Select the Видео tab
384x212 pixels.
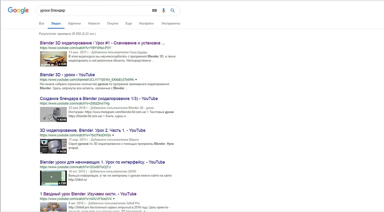pyautogui.click(x=56, y=23)
